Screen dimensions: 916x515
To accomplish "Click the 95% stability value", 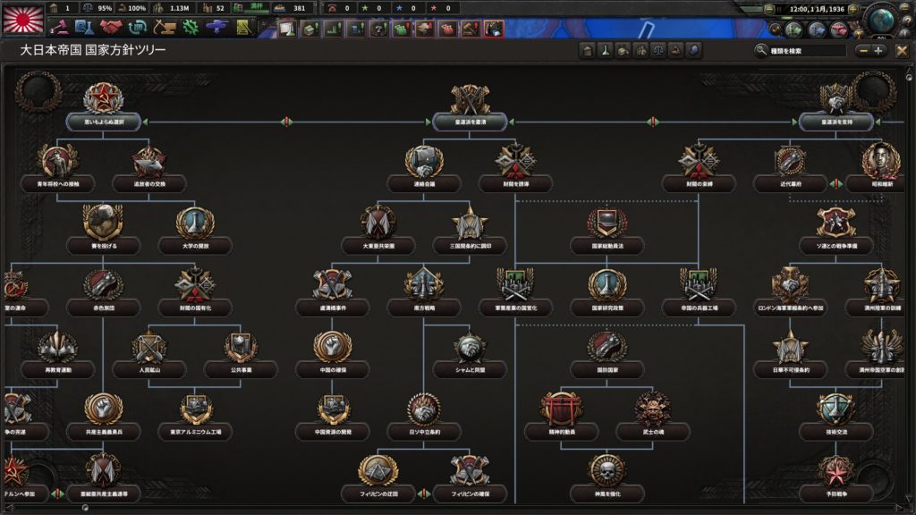I will (105, 8).
